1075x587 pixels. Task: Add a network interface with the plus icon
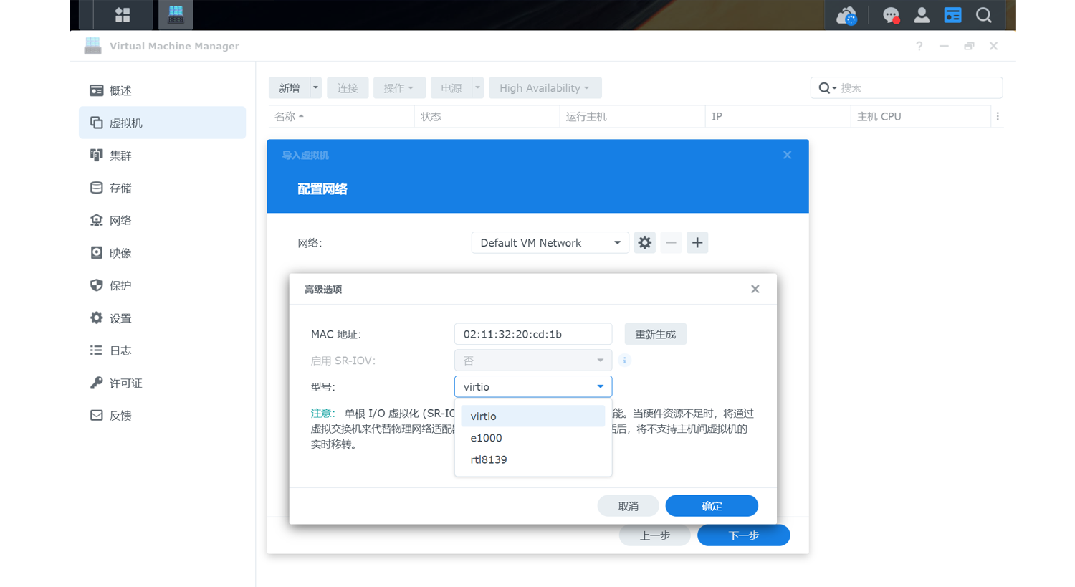[x=697, y=242]
